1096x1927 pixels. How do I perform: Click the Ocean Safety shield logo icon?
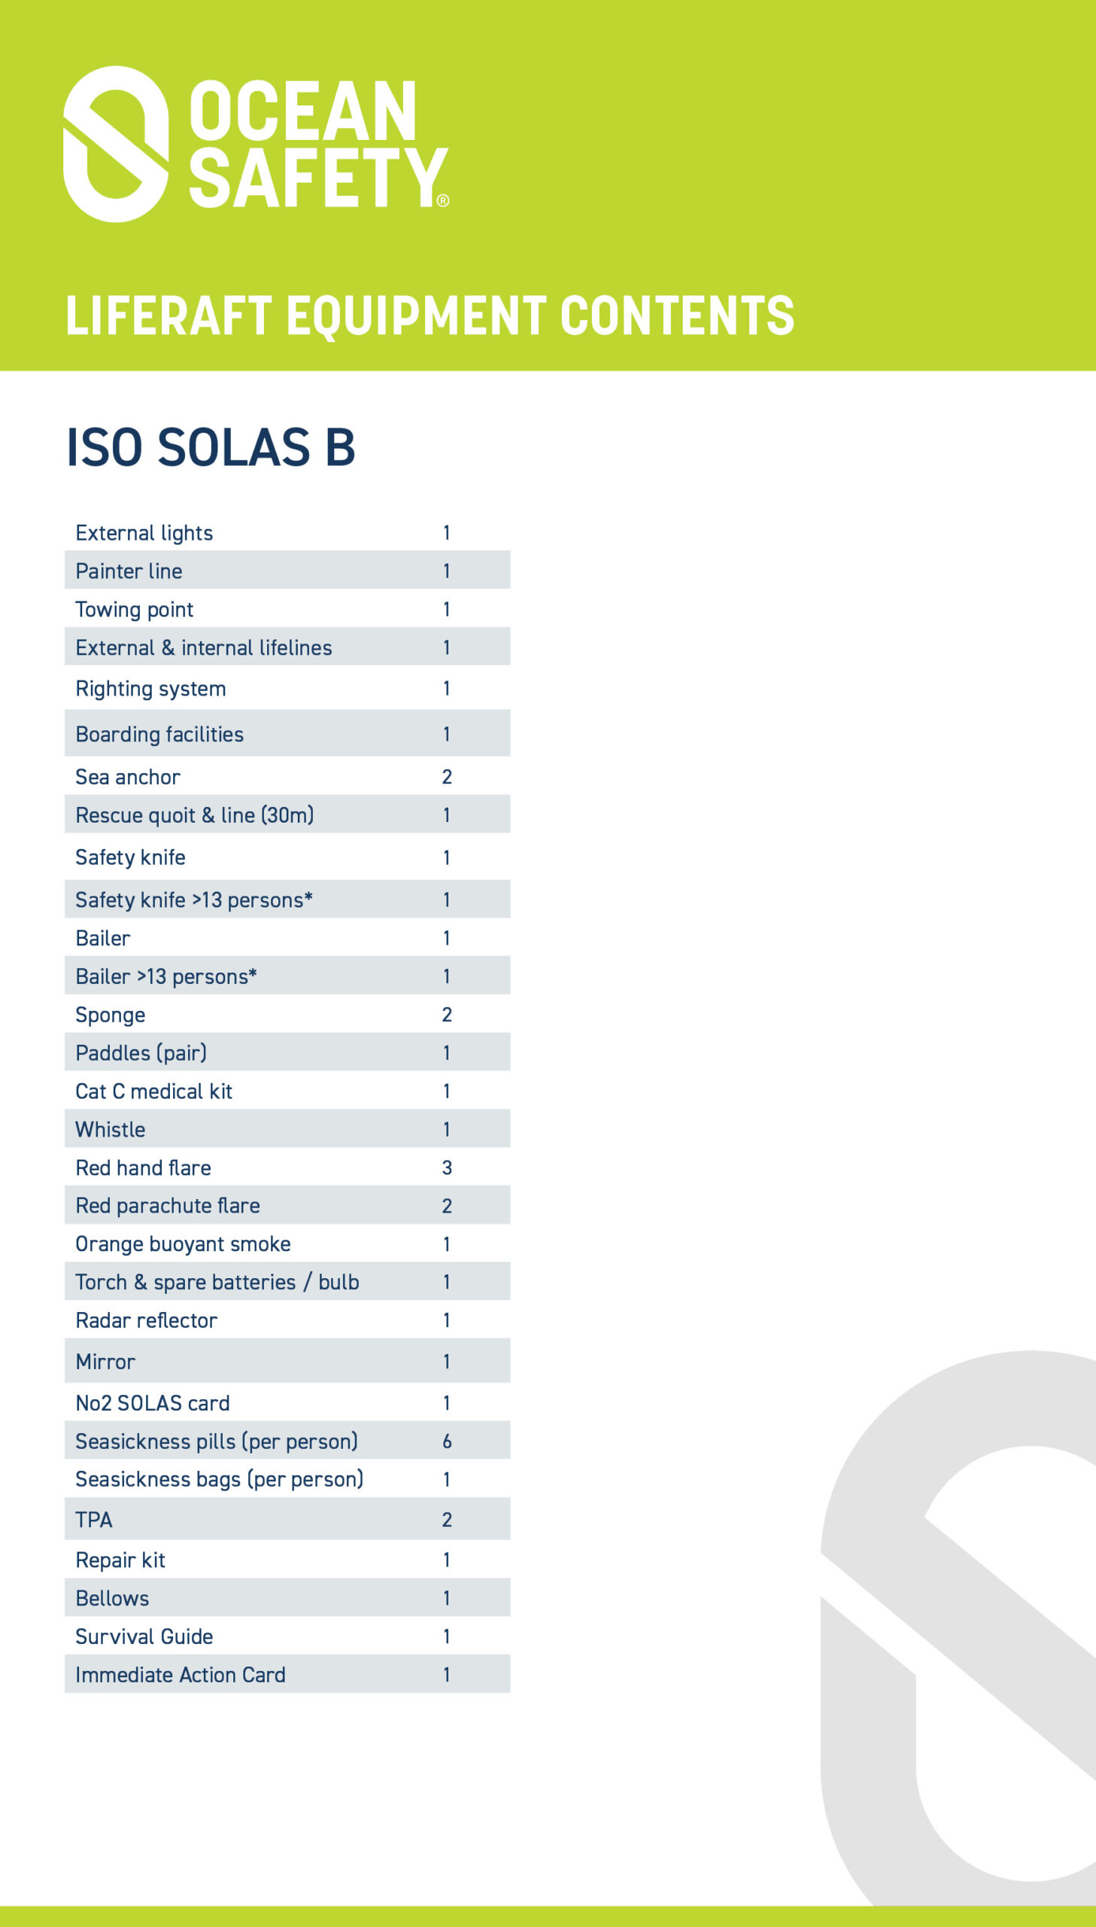(x=115, y=144)
